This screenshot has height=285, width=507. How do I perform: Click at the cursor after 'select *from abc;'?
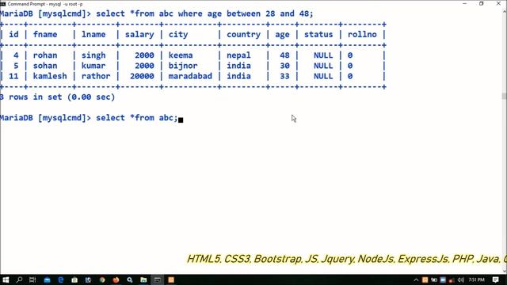coord(181,120)
